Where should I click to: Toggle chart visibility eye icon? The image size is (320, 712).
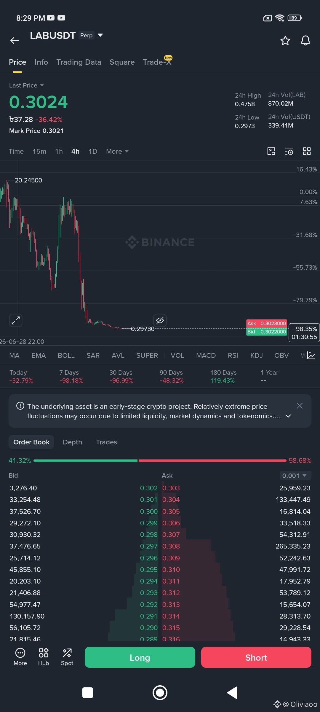[160, 320]
